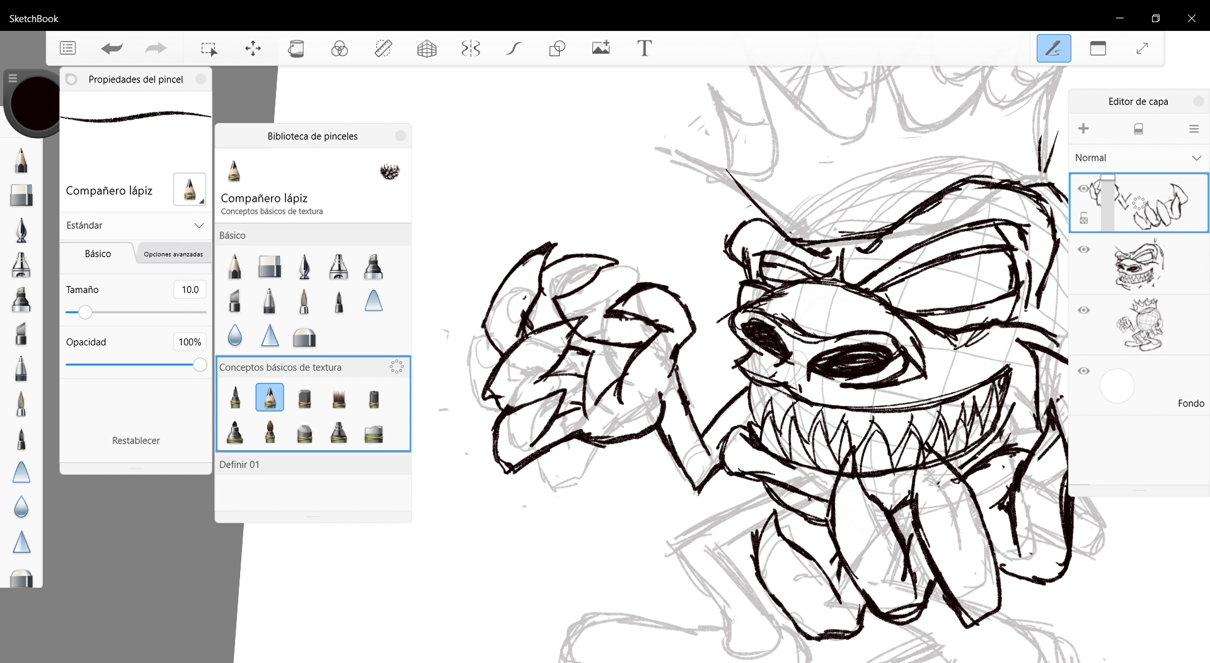Screen dimensions: 1210x663
Task: Select the Flood Fill bucket tool
Action: 296,49
